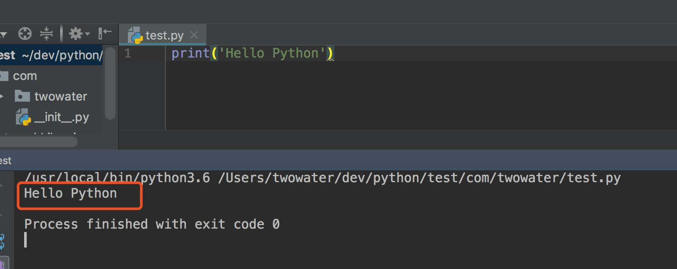Screen dimensions: 677x269
Task: Click the scroll-from-source crosshair icon
Action: (x=25, y=34)
